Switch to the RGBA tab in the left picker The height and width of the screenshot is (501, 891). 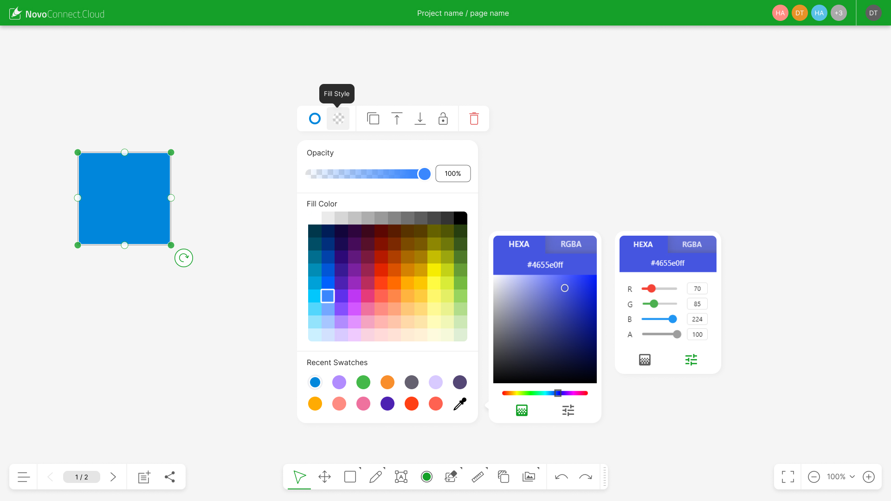click(571, 244)
